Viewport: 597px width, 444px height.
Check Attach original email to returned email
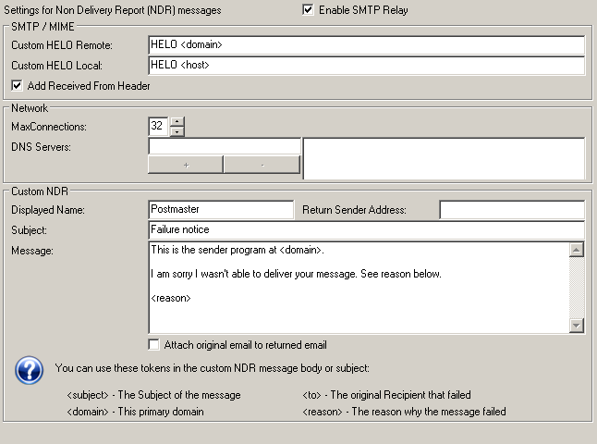154,345
